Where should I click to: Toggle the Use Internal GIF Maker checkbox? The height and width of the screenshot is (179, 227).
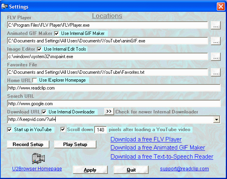56,33
